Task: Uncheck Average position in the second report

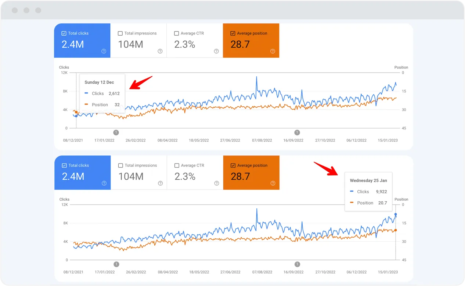Action: tap(232, 165)
